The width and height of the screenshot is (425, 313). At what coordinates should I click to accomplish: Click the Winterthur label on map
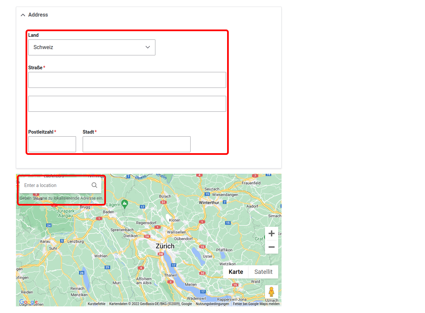pyautogui.click(x=209, y=203)
